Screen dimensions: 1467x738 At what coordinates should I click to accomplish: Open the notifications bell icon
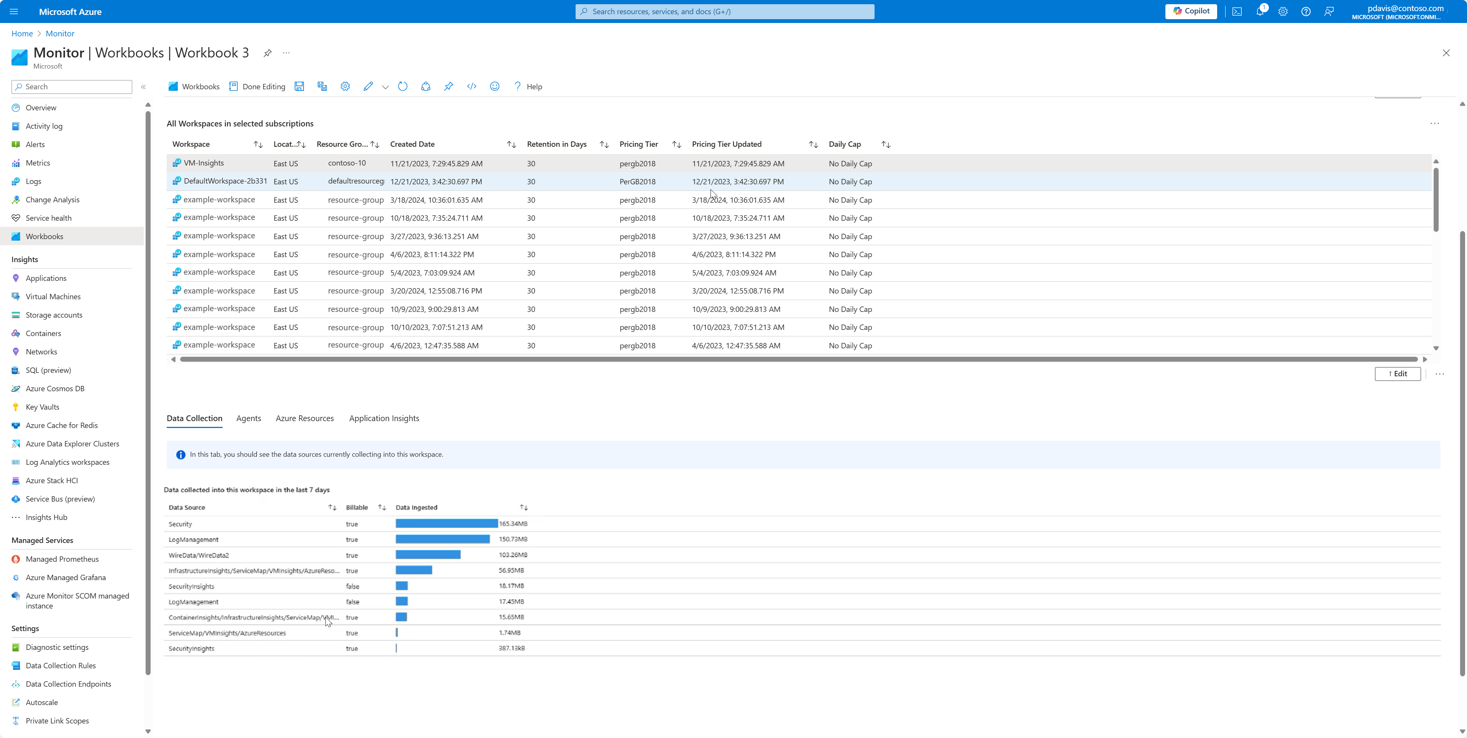(x=1260, y=11)
